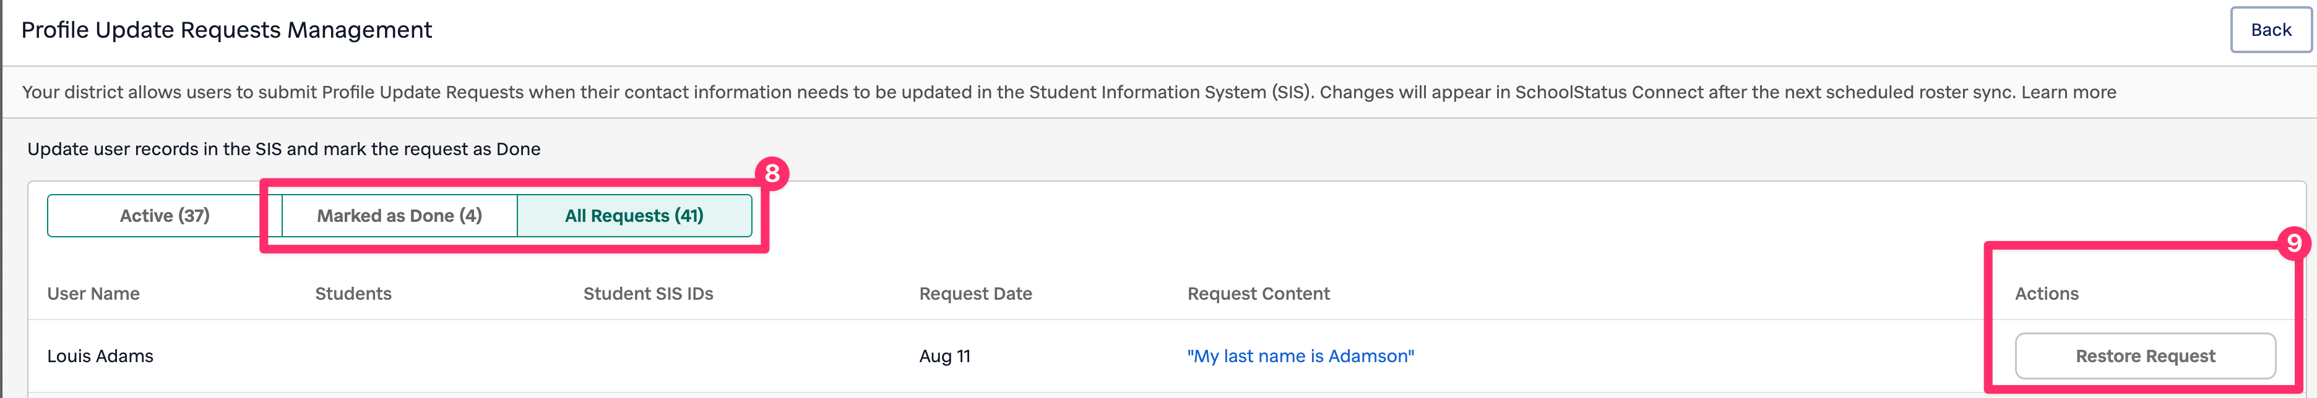Click the Actions column header
The width and height of the screenshot is (2317, 398).
2045,294
